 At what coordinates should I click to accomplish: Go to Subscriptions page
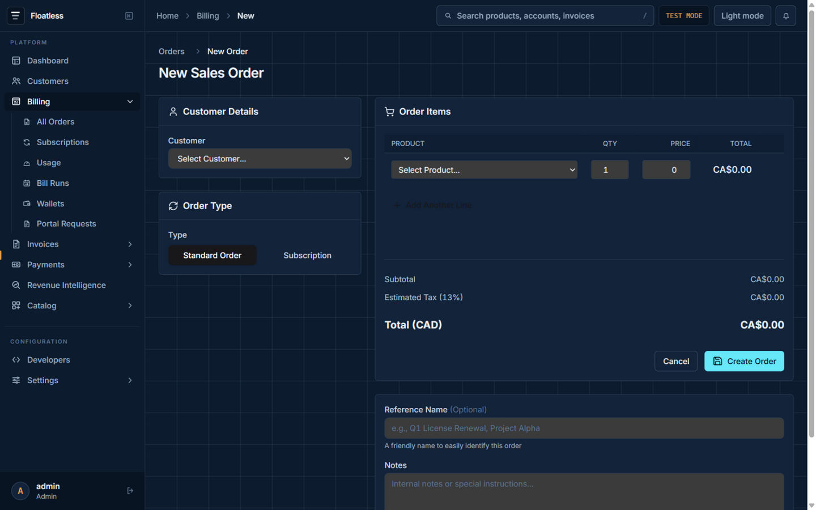(x=62, y=142)
